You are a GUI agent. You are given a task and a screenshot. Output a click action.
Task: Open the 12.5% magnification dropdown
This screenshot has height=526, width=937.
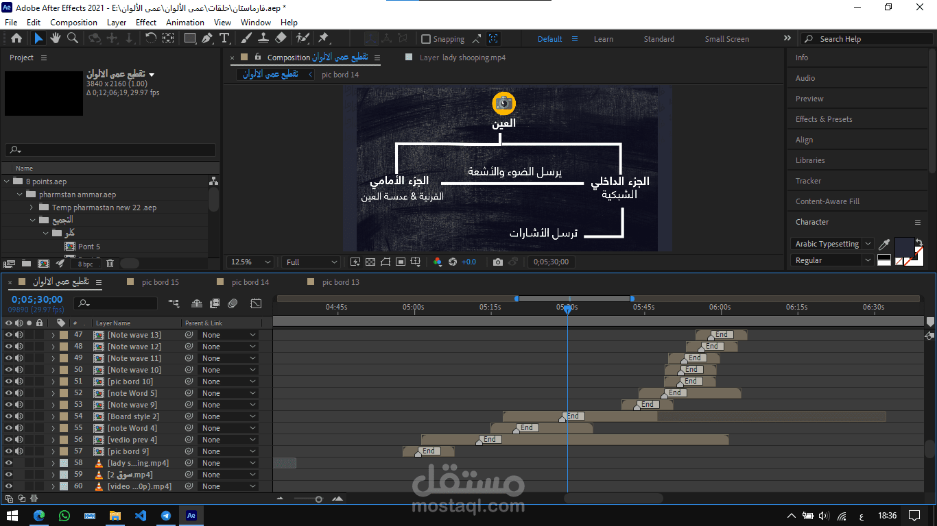pyautogui.click(x=252, y=262)
